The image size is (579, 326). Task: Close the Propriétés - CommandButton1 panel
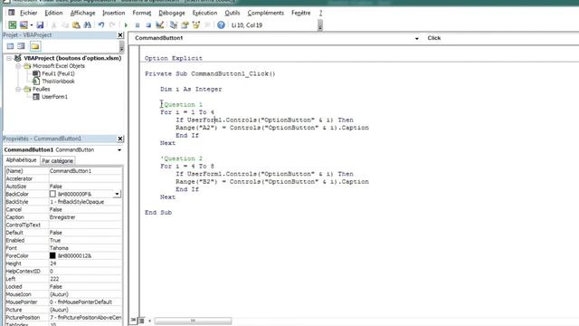point(120,139)
